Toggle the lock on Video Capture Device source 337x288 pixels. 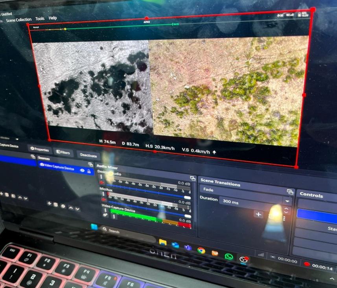tap(89, 172)
